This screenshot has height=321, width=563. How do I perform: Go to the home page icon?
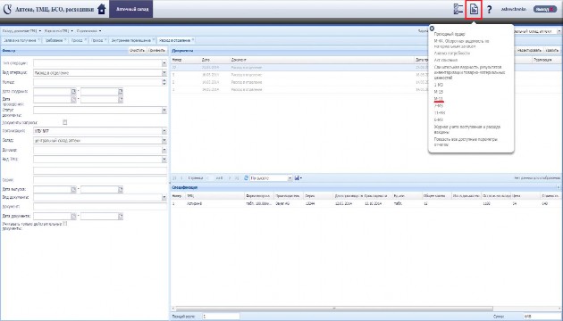click(102, 9)
